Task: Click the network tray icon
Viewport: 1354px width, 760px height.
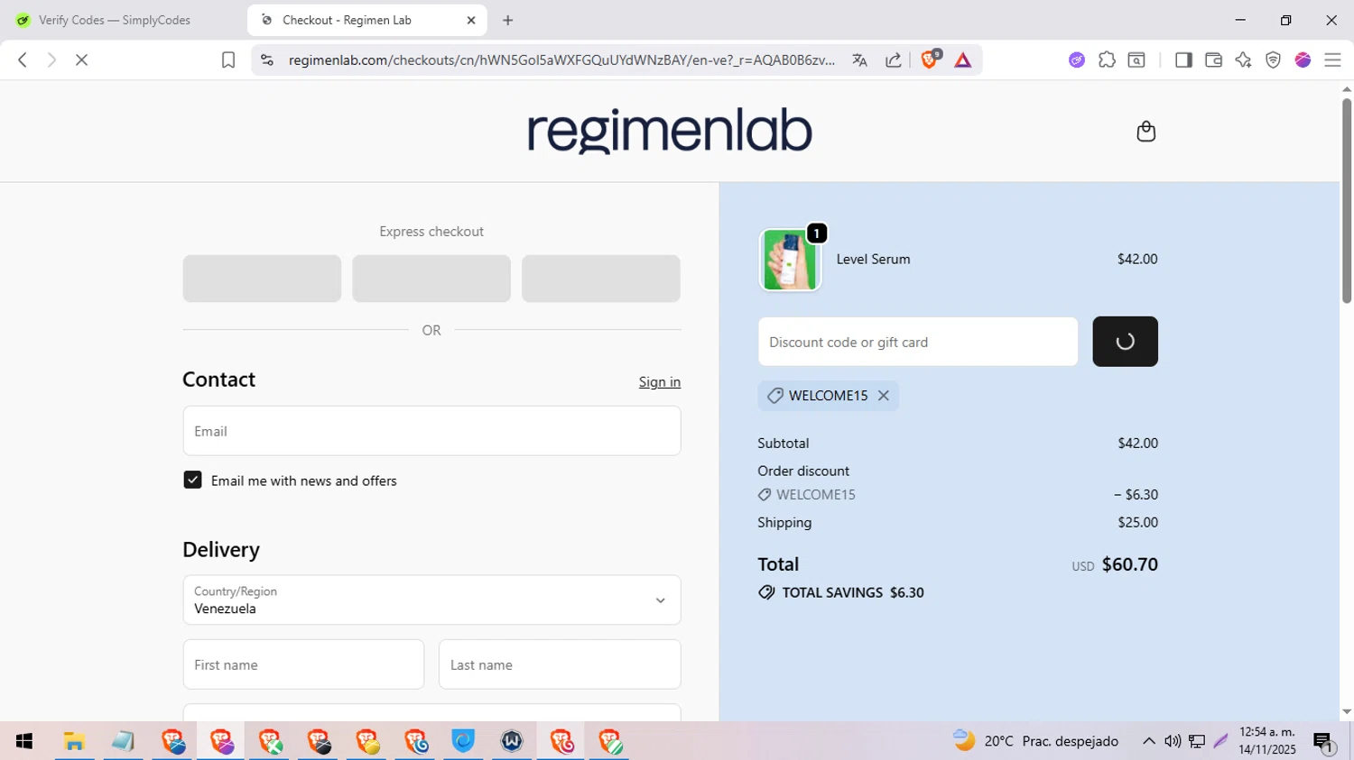Action: coord(1197,741)
